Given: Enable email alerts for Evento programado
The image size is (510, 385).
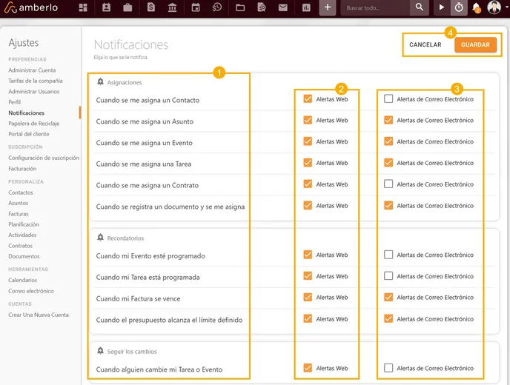Looking at the screenshot, I should 388,255.
